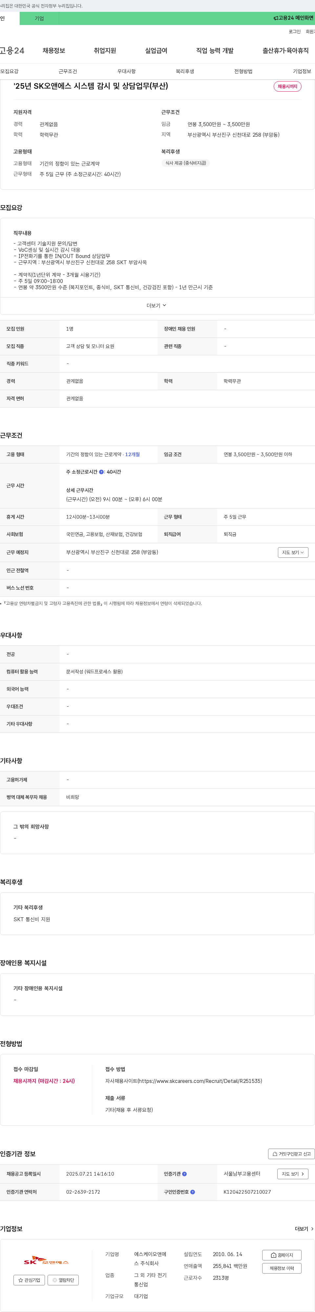The width and height of the screenshot is (315, 1312).
Task: Jump to 우대사항 anchor tab
Action: pos(126,71)
